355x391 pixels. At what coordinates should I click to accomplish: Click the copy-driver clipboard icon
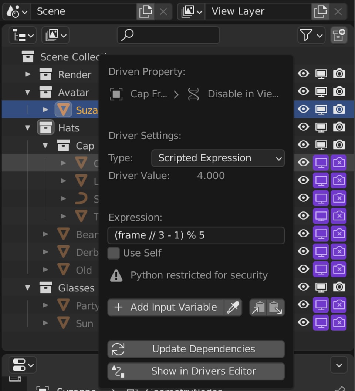[258, 307]
